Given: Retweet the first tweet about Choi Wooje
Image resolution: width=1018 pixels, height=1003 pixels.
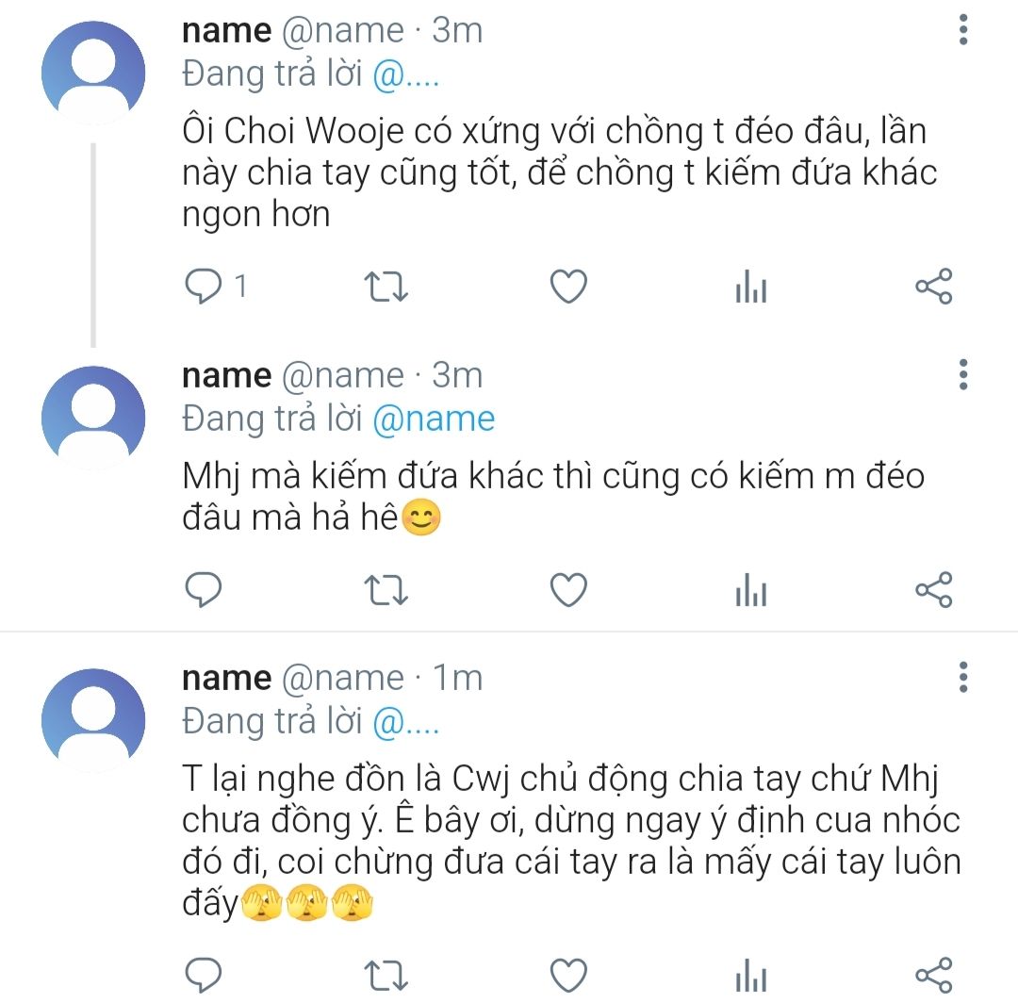Looking at the screenshot, I should 386,287.
